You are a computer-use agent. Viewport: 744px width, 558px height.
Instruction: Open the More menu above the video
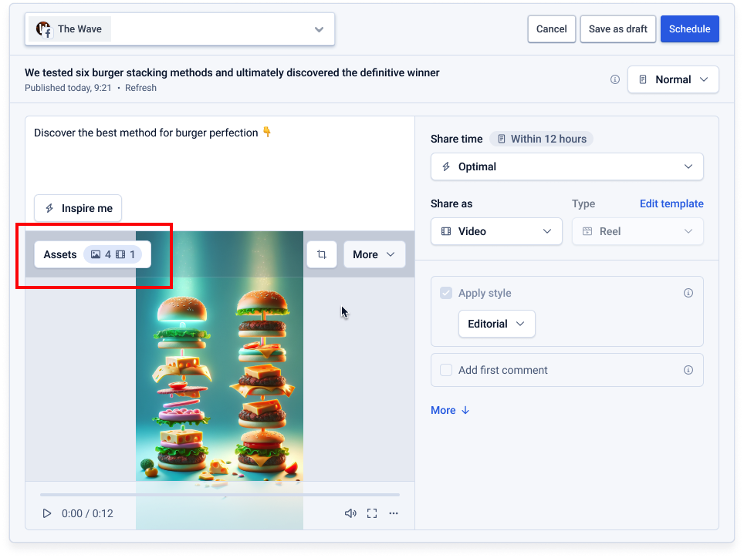pyautogui.click(x=374, y=254)
